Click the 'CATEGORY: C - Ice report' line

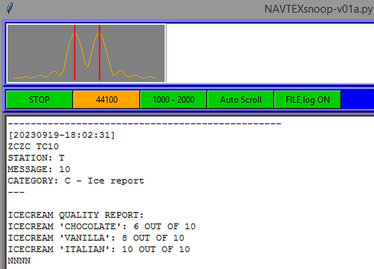point(76,181)
